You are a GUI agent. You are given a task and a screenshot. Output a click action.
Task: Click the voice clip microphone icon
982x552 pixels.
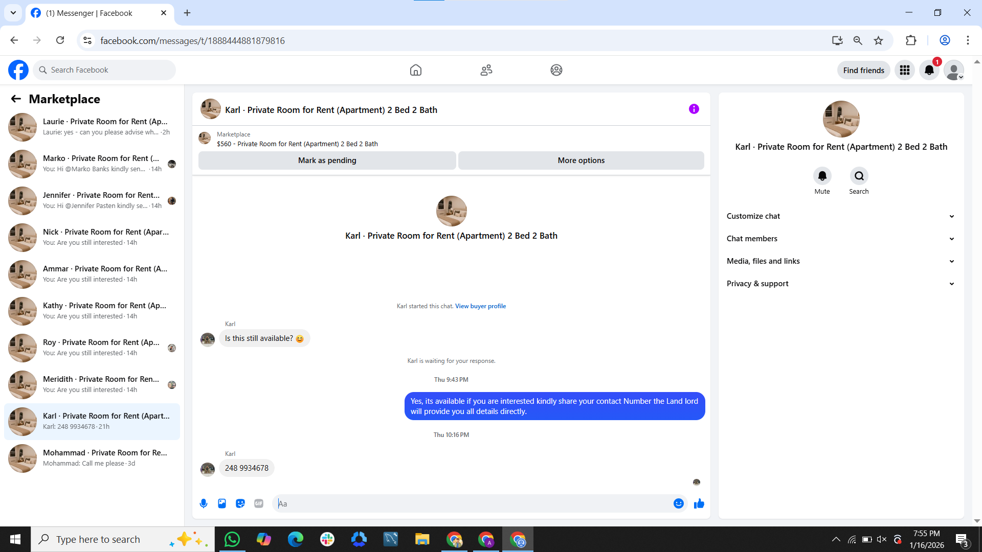pyautogui.click(x=204, y=503)
